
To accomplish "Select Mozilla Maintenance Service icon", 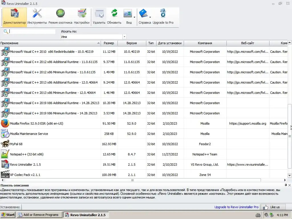I will [5, 134].
